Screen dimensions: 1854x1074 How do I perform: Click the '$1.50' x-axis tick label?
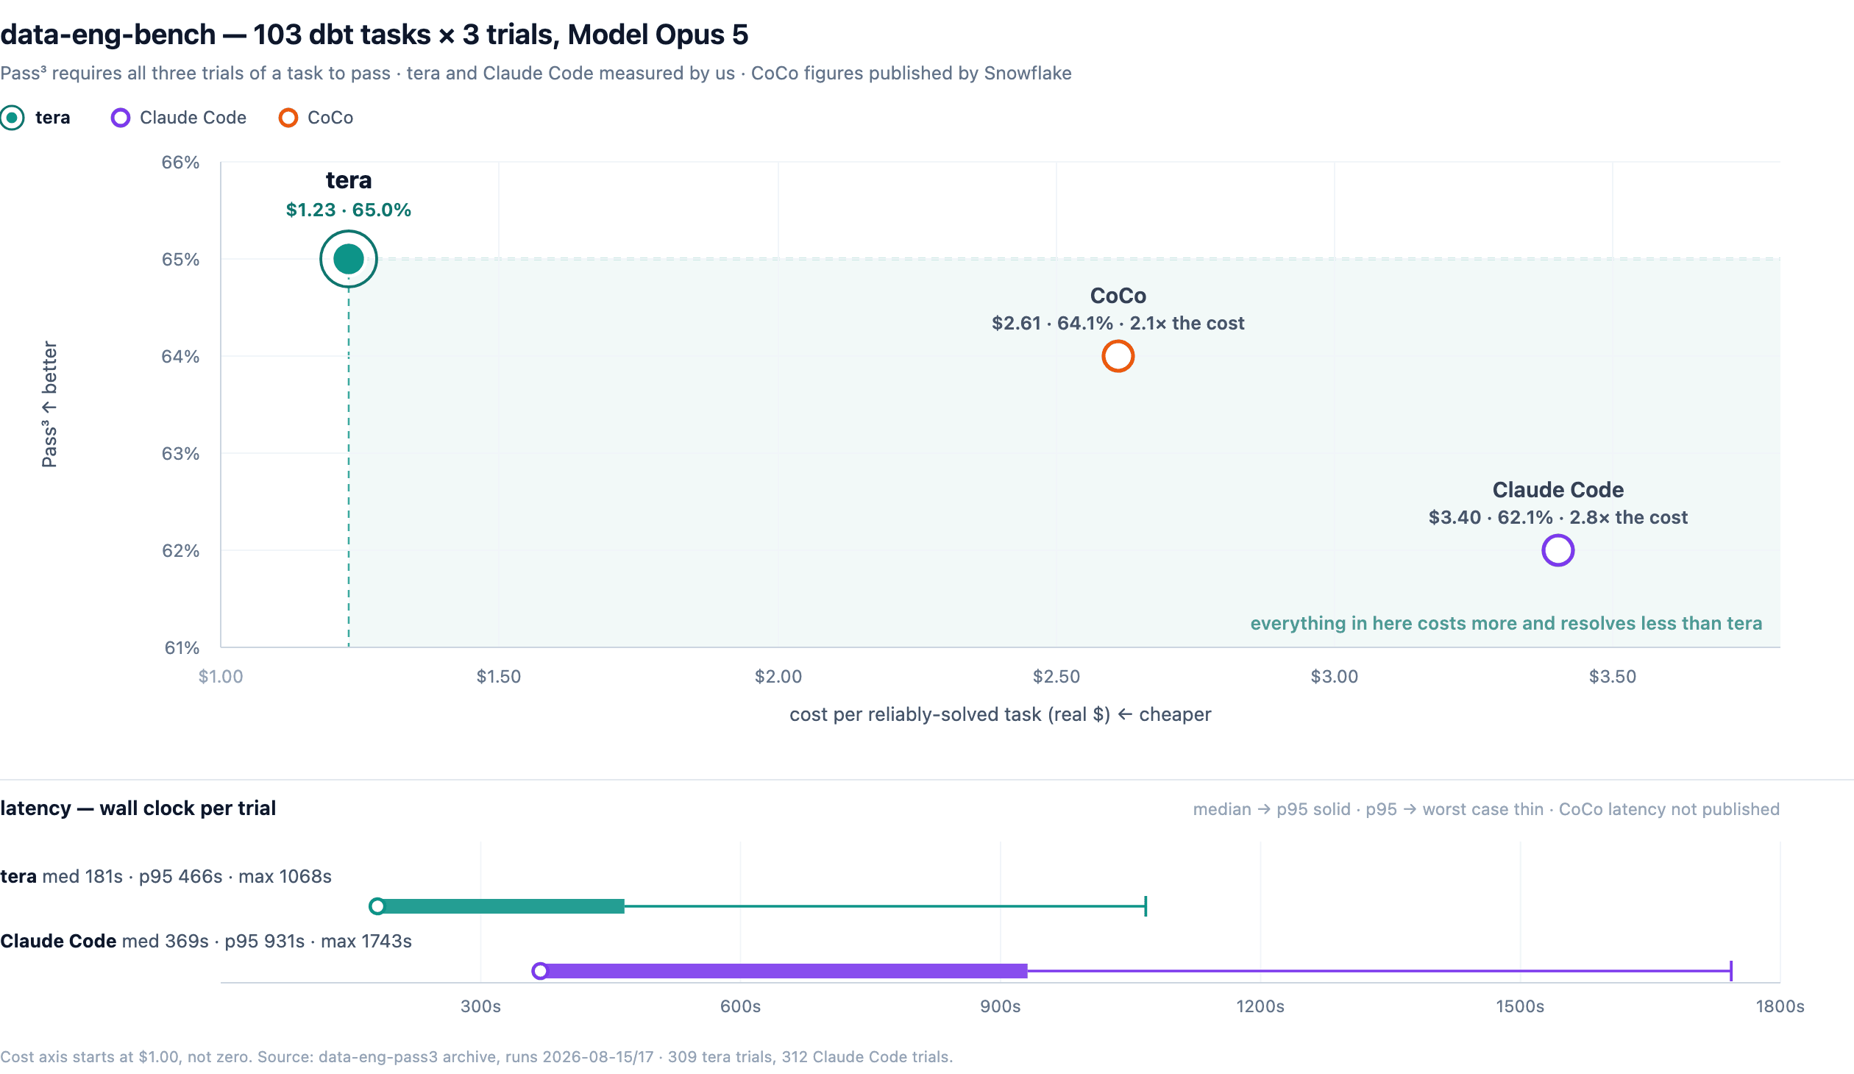(499, 677)
